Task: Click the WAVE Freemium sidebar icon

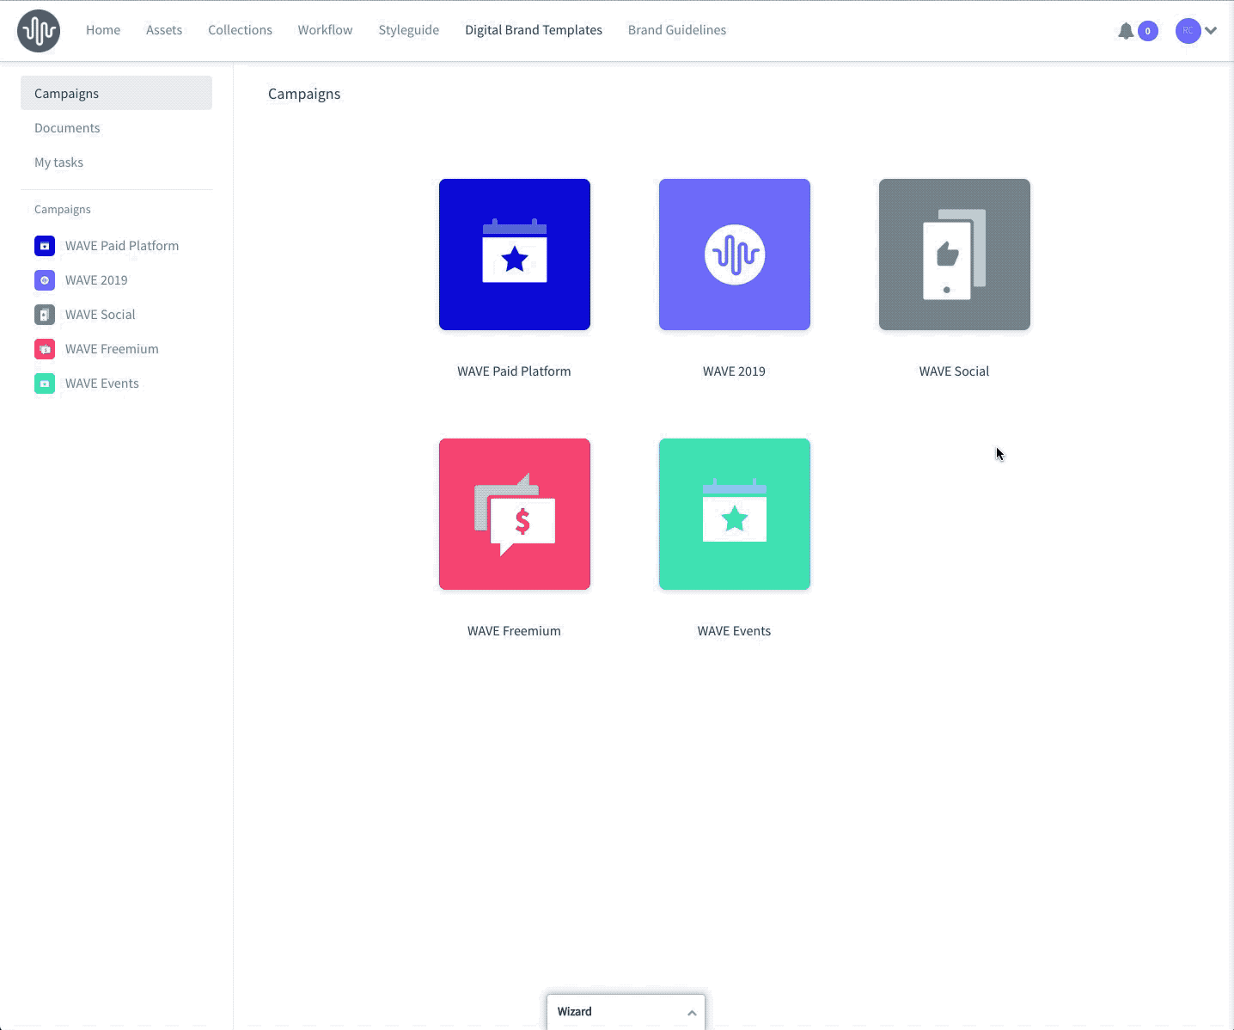Action: coord(45,349)
